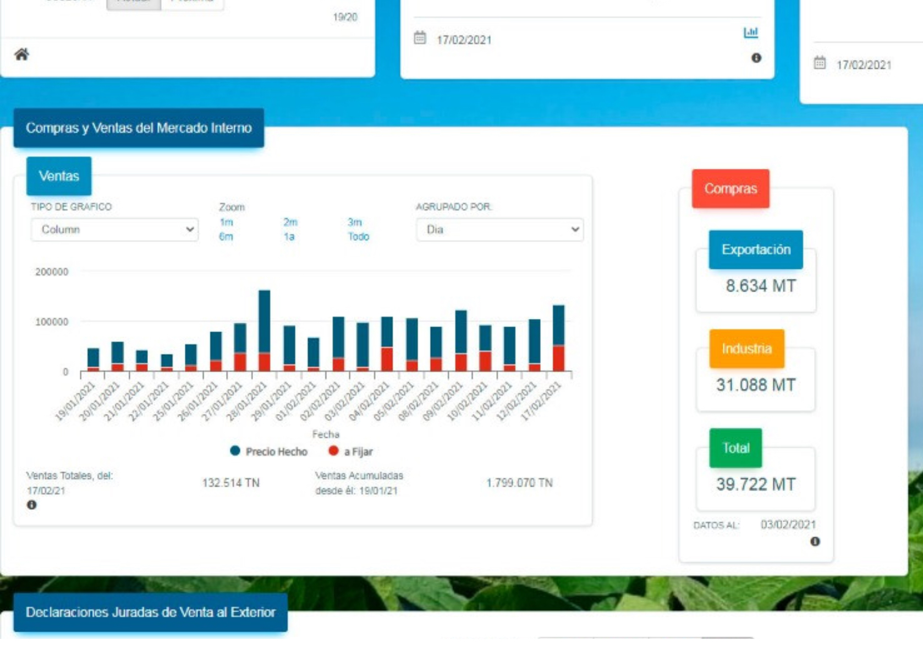Screen dimensions: 923x651
Task: Click the Exportación label
Action: coord(756,250)
